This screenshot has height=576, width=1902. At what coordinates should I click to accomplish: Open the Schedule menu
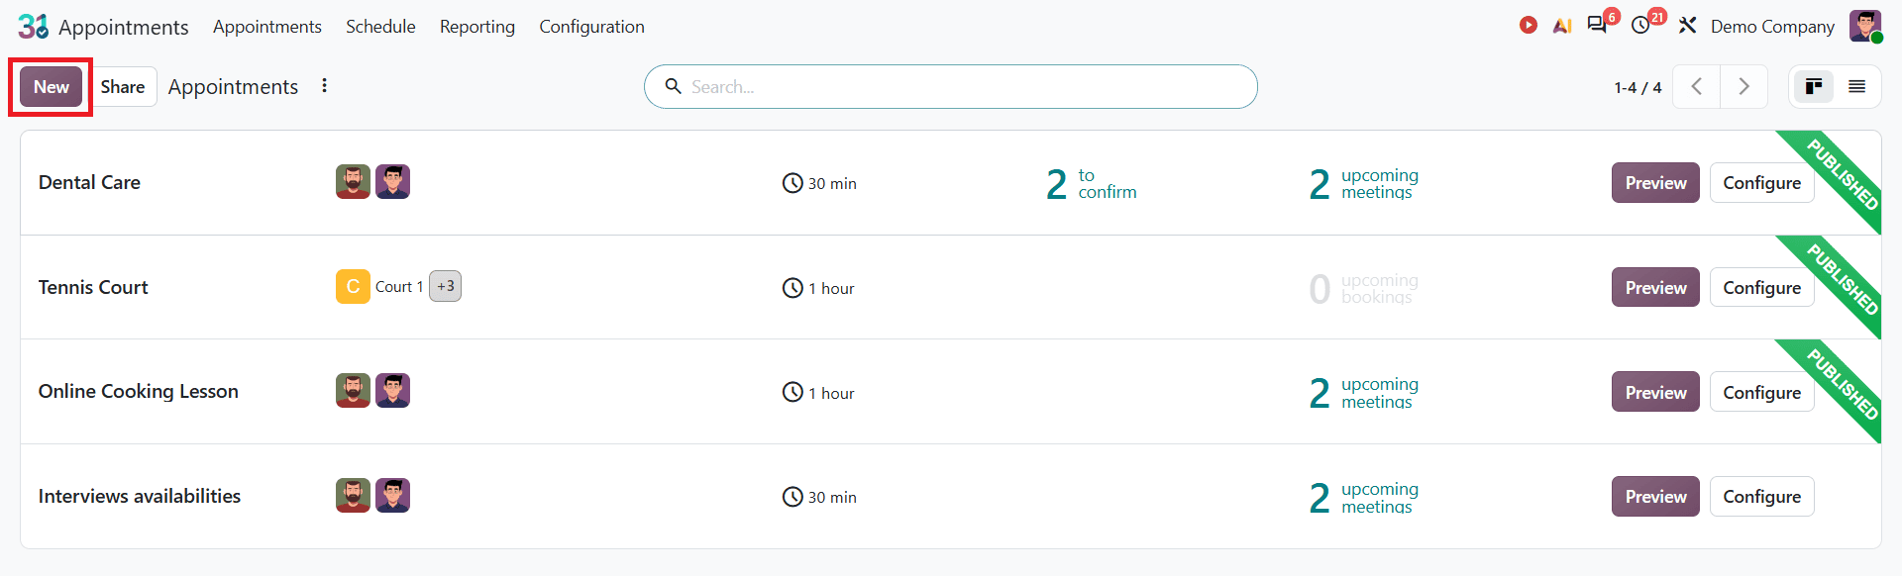(x=380, y=27)
